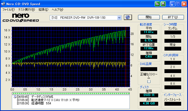Open the テスト実行(R) menu
The width and height of the screenshot is (188, 111).
coord(26,10)
